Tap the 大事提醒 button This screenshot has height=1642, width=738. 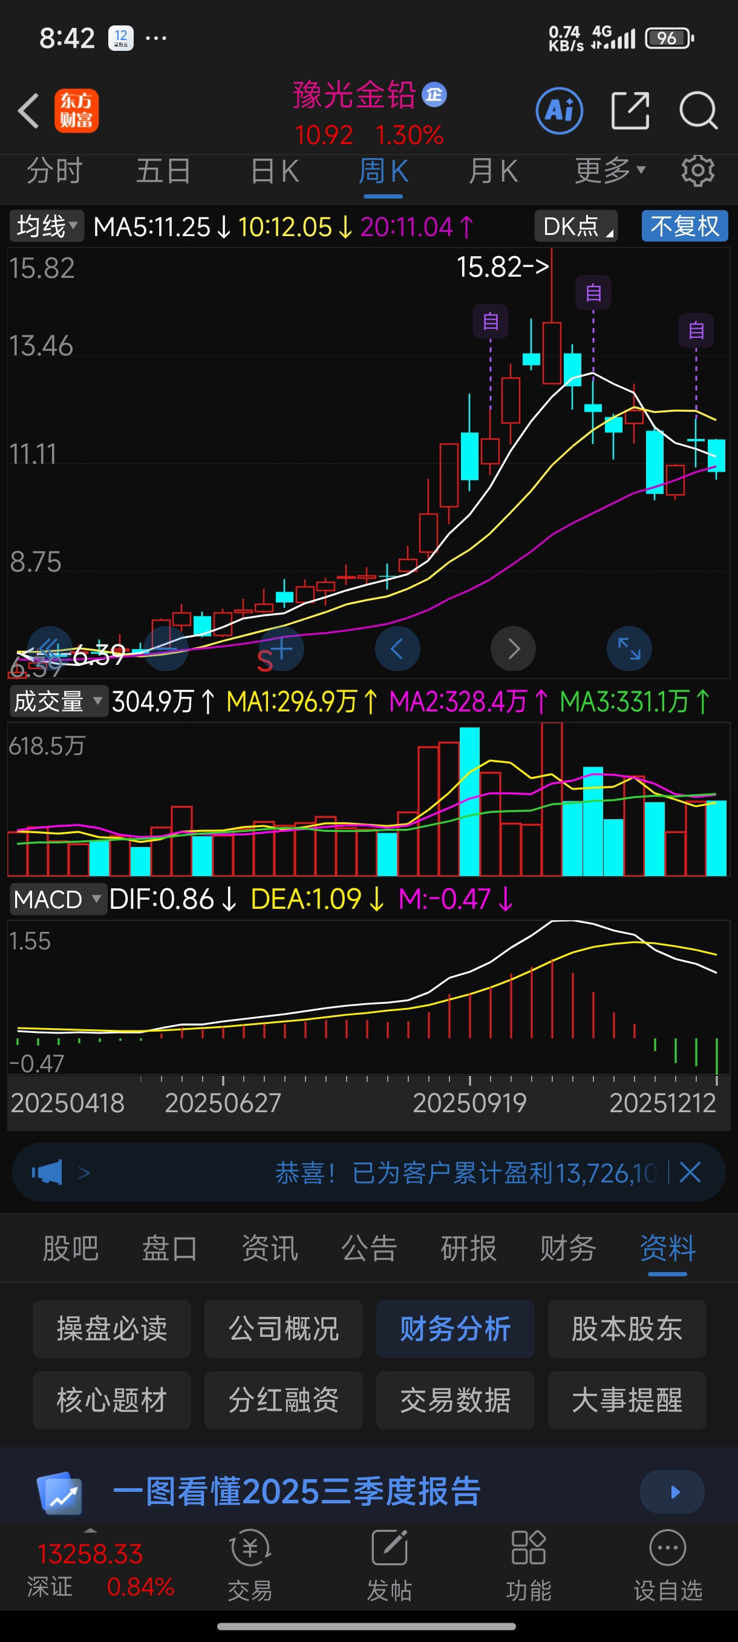pyautogui.click(x=627, y=1400)
